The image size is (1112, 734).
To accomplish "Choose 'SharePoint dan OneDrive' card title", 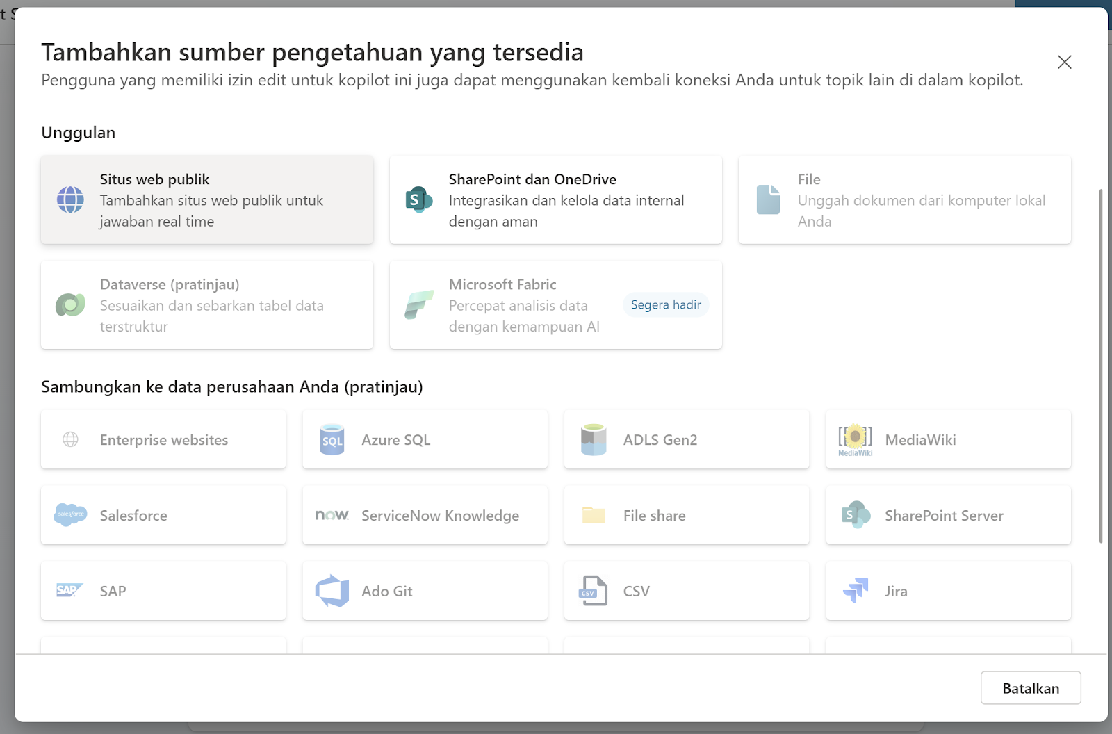I will click(532, 179).
